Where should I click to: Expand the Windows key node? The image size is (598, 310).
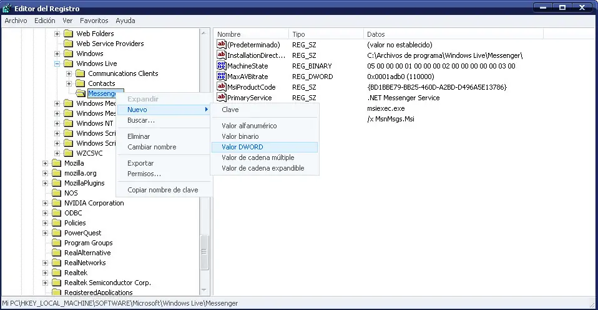click(57, 54)
